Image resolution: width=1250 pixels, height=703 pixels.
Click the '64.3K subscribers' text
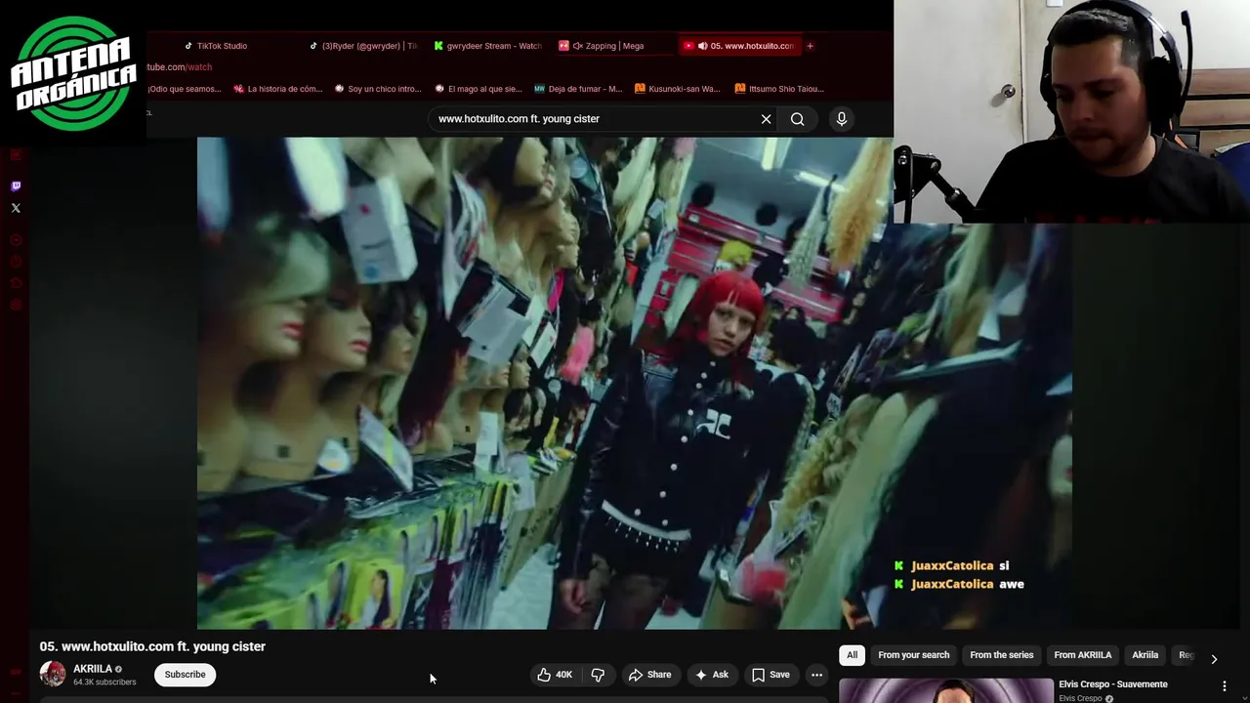pyautogui.click(x=104, y=682)
